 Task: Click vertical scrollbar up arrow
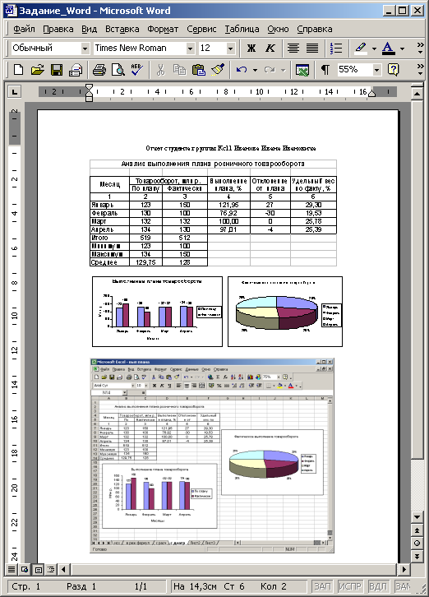pyautogui.click(x=417, y=94)
